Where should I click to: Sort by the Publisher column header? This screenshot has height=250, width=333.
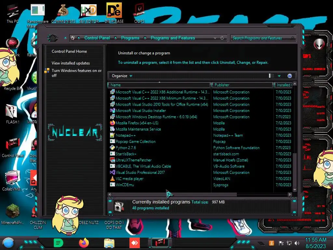242,85
